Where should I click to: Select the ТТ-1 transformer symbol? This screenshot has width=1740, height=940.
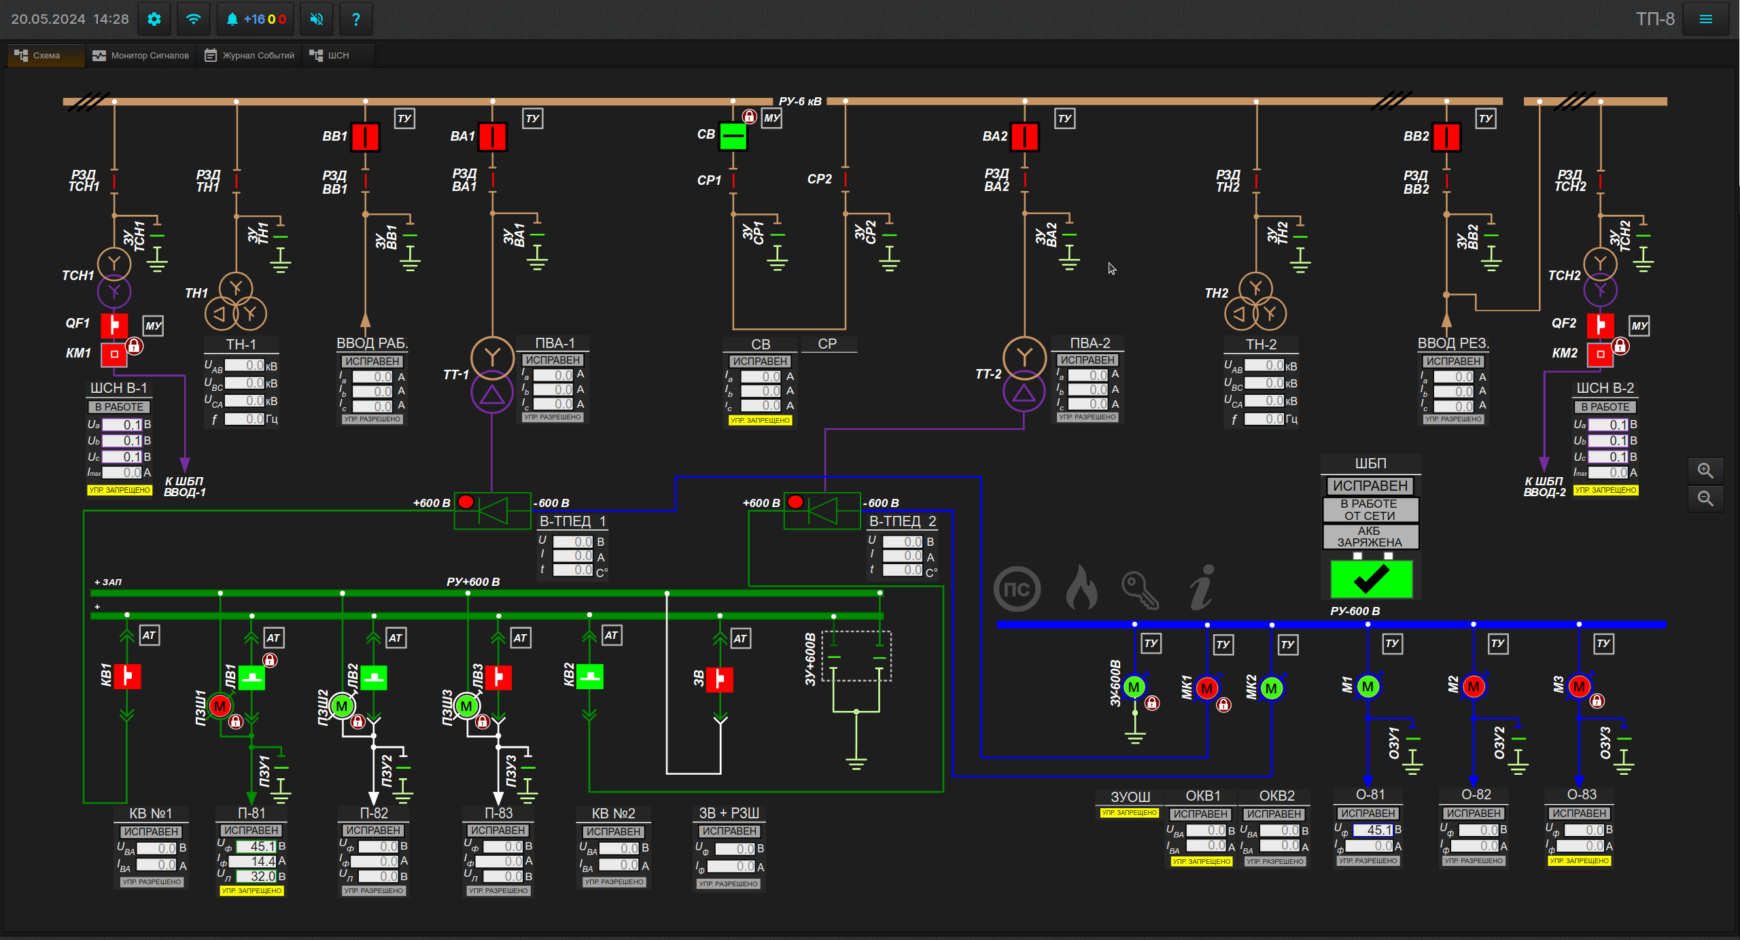coord(492,375)
